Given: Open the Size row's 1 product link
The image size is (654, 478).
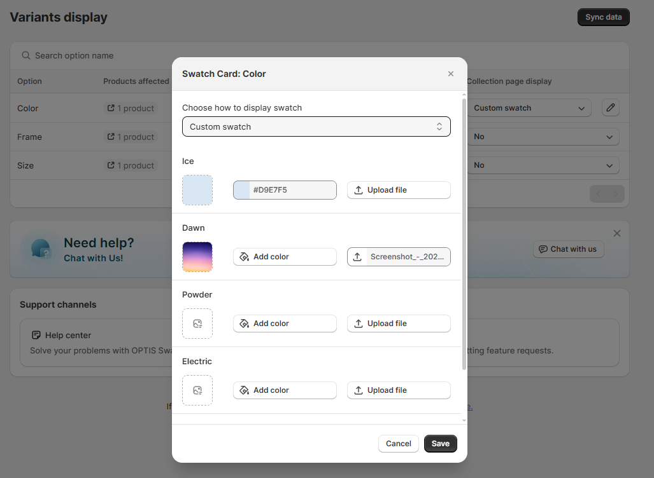Looking at the screenshot, I should [x=131, y=166].
